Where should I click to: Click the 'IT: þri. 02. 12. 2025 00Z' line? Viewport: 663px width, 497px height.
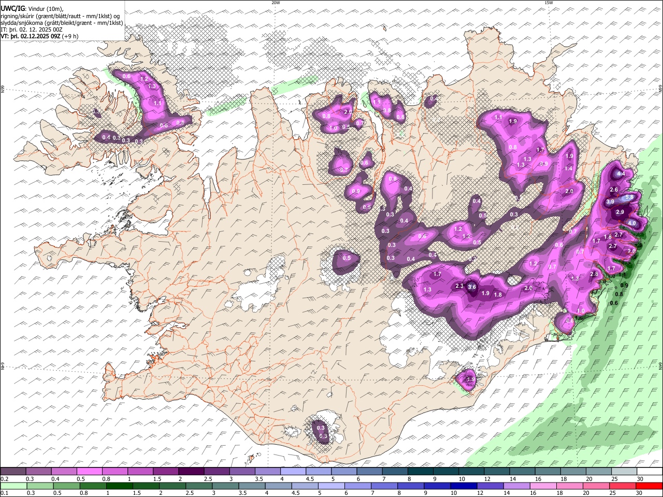click(x=32, y=30)
